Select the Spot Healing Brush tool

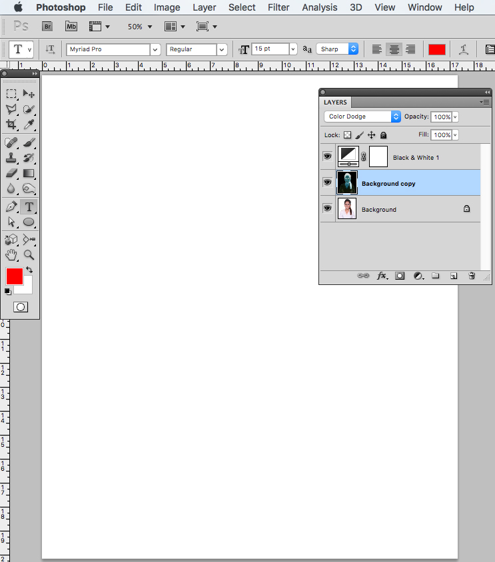[x=11, y=142]
